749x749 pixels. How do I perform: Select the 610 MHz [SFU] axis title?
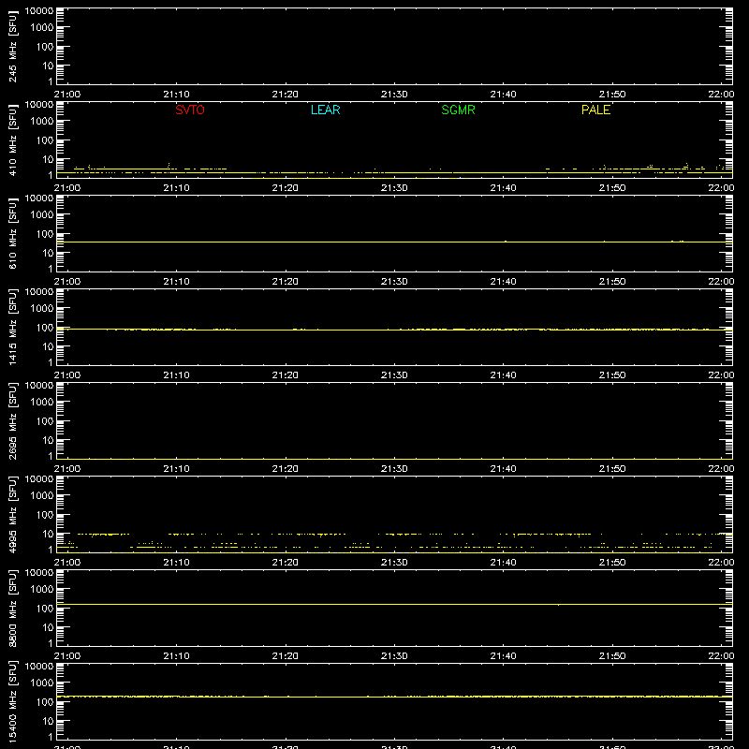pos(12,234)
